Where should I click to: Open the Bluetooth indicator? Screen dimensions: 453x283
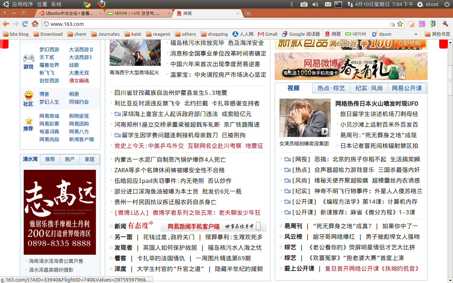pos(292,4)
